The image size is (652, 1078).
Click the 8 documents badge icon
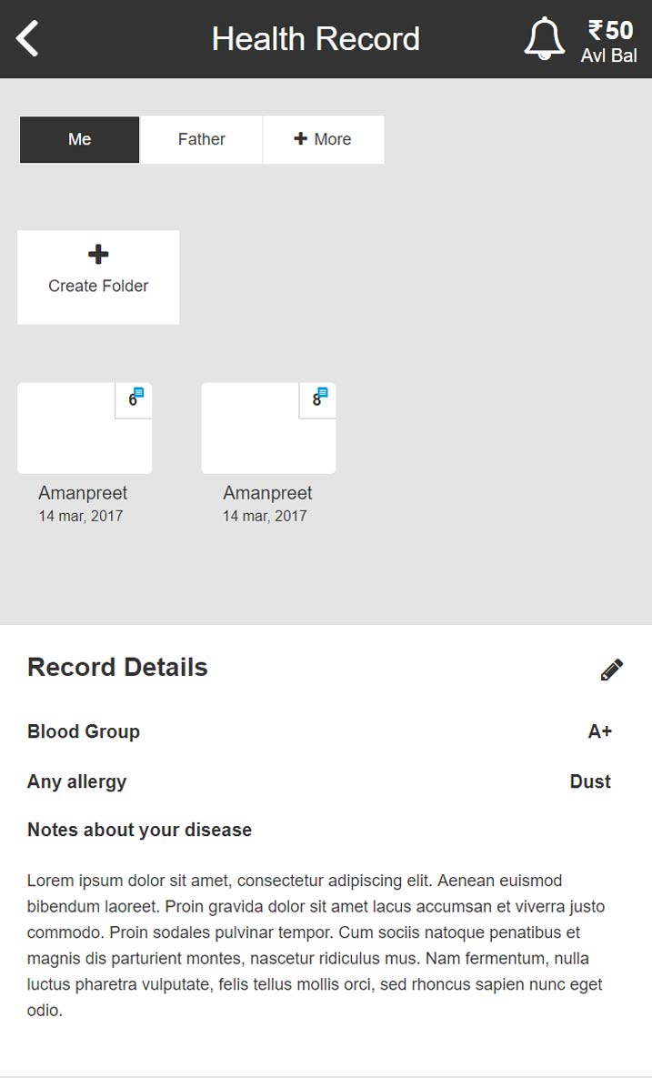point(318,398)
